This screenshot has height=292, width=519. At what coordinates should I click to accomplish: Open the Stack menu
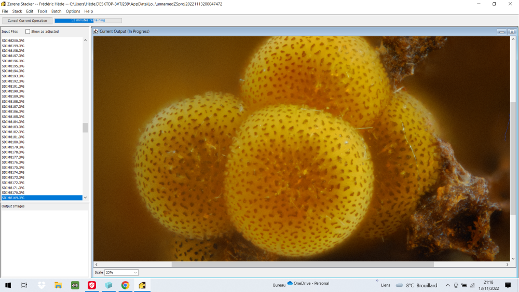coord(17,11)
